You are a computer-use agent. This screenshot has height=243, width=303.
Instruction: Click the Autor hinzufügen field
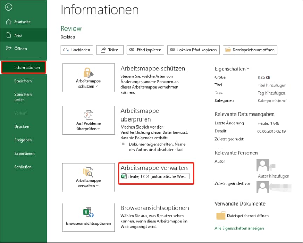(273, 176)
